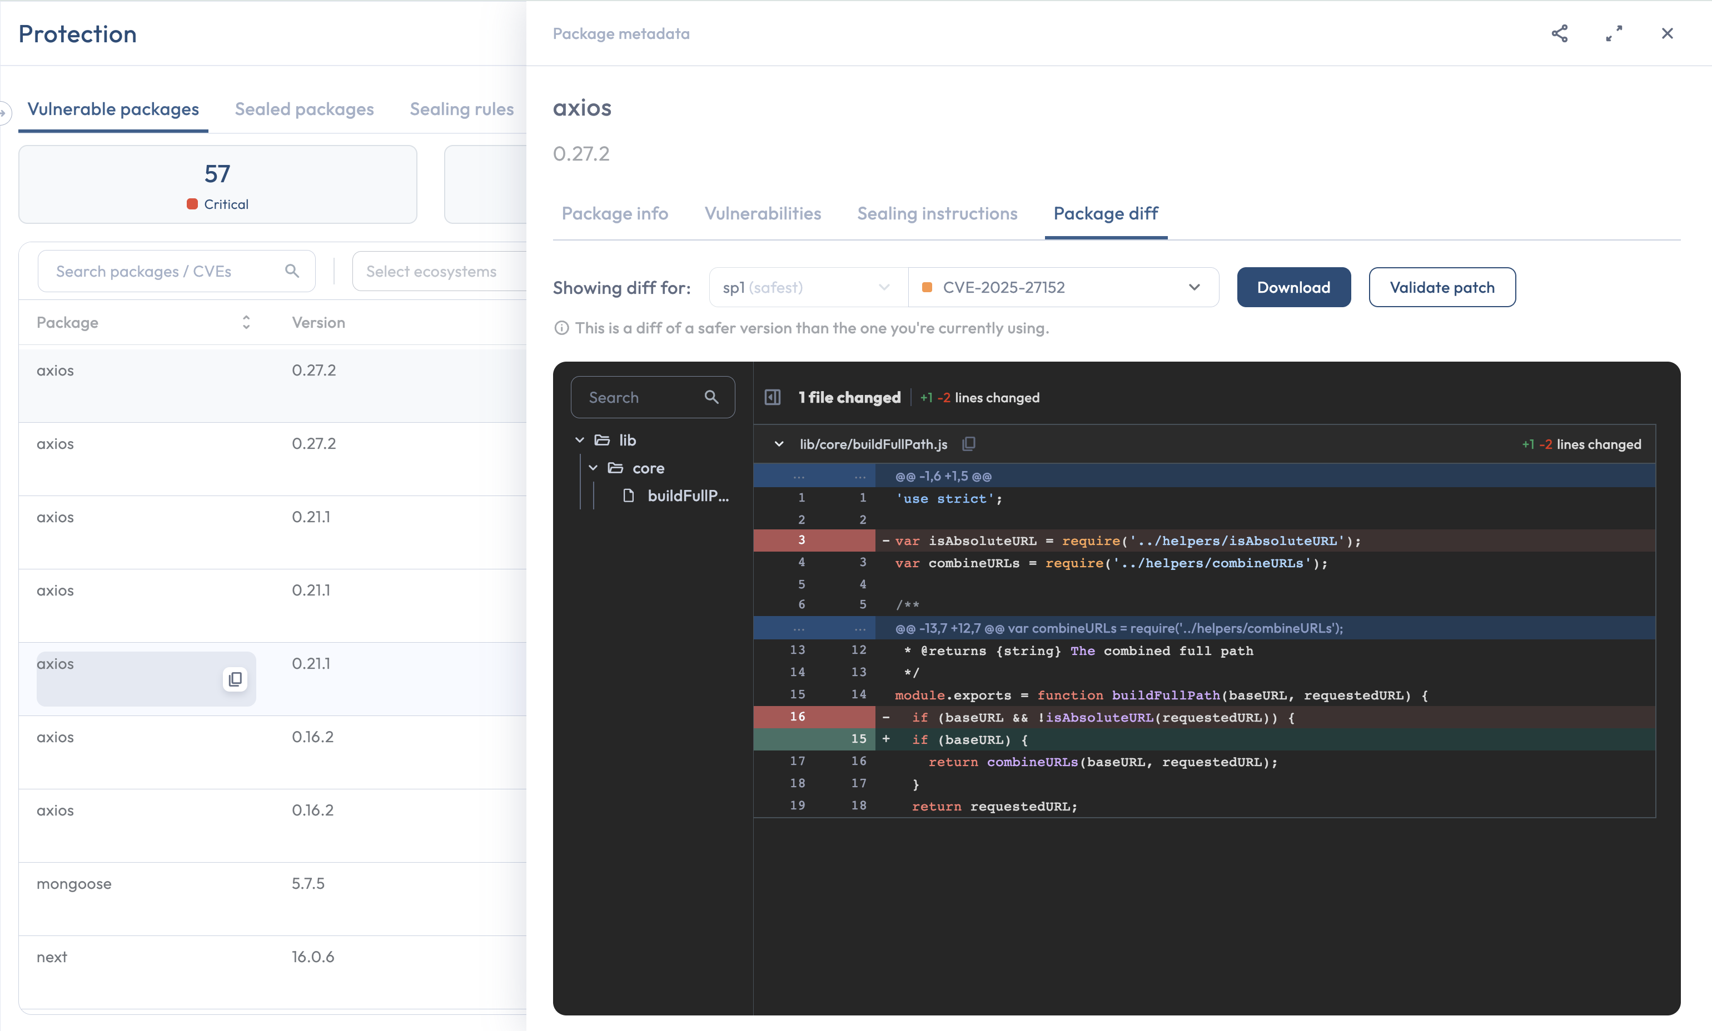
Task: Click the search magnifier in packages search box
Action: click(x=292, y=271)
